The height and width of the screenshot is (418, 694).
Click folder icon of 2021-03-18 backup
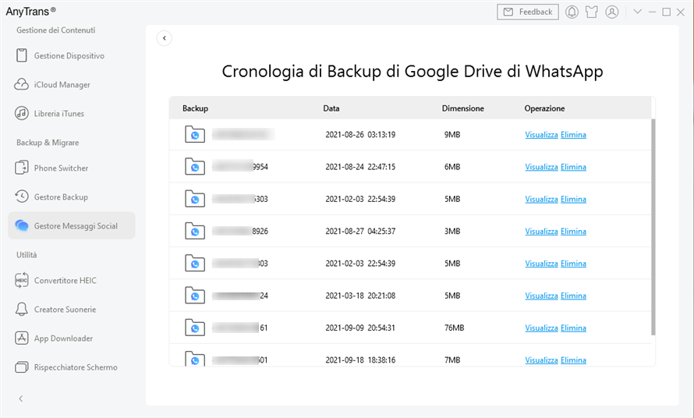(195, 296)
